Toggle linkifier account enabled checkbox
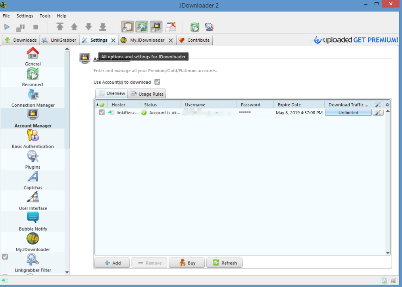 coord(102,112)
